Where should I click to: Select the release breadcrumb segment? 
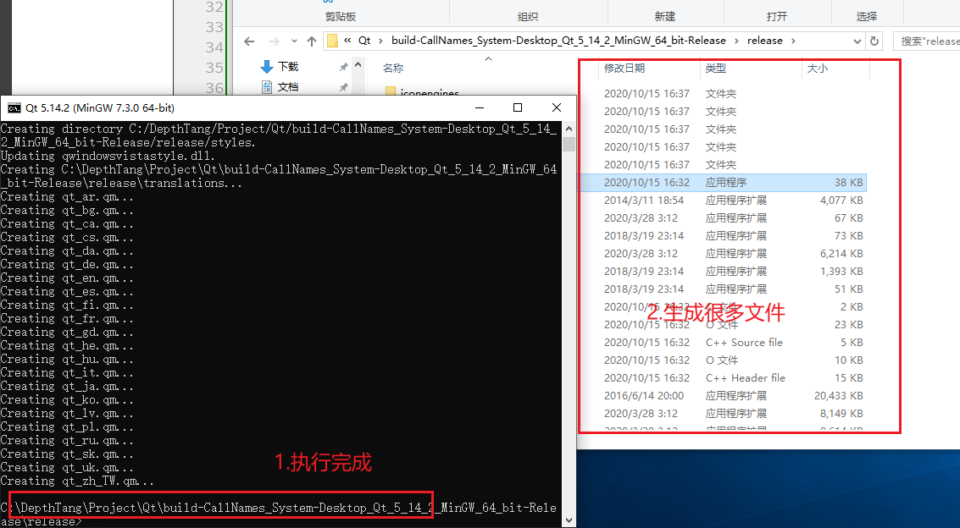point(764,41)
